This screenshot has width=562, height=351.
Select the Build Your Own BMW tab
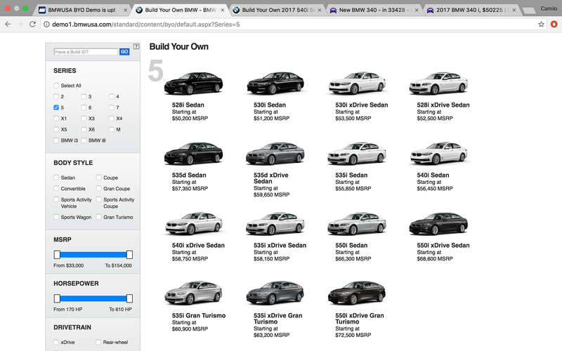[x=179, y=10]
